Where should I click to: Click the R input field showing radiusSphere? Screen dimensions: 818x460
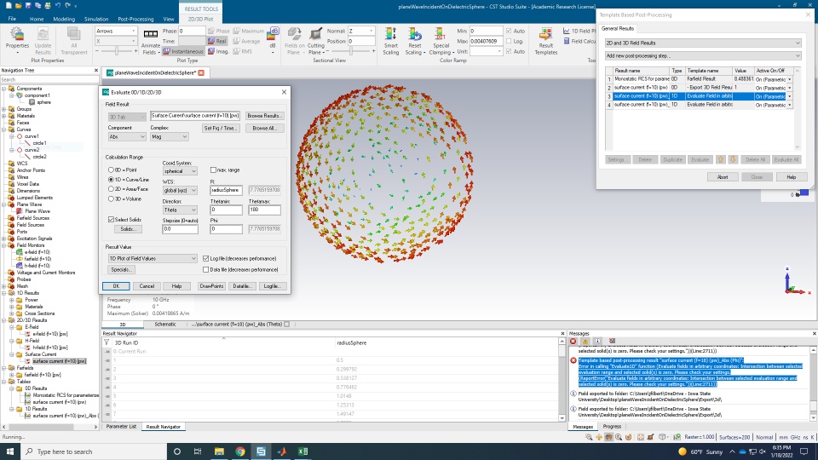[227, 190]
